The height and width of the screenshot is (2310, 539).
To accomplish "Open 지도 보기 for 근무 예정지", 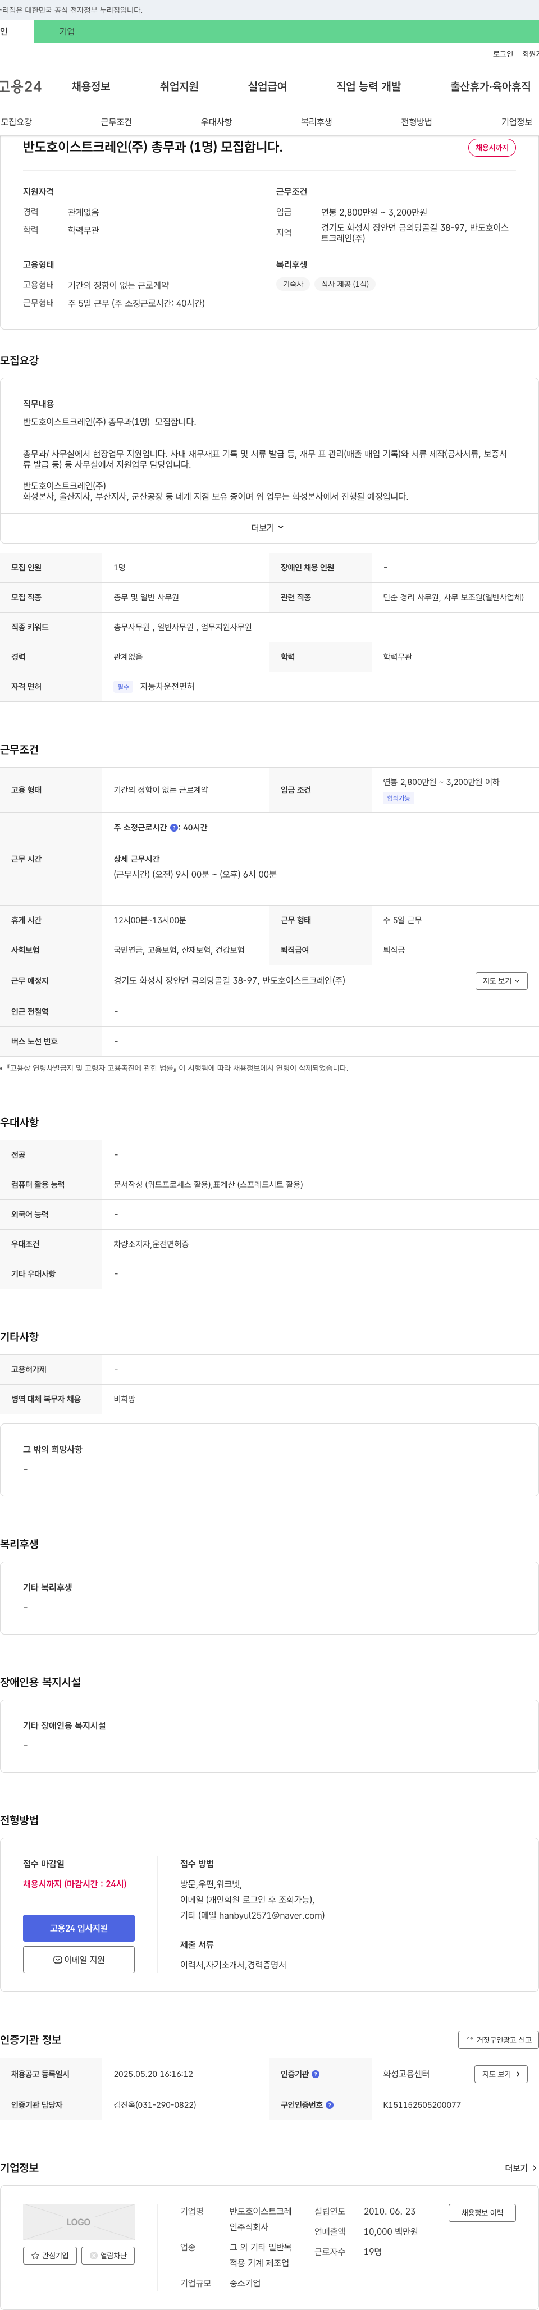I will (x=501, y=981).
